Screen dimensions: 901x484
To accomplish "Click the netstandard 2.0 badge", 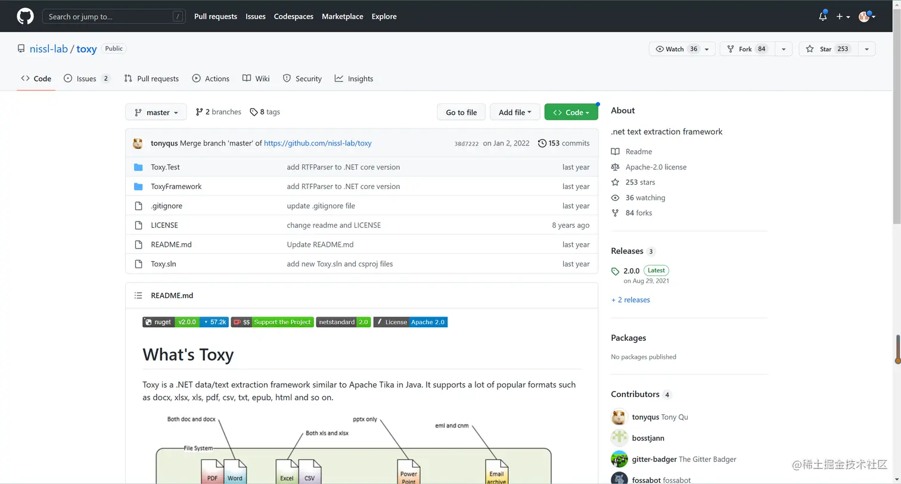I will (343, 322).
